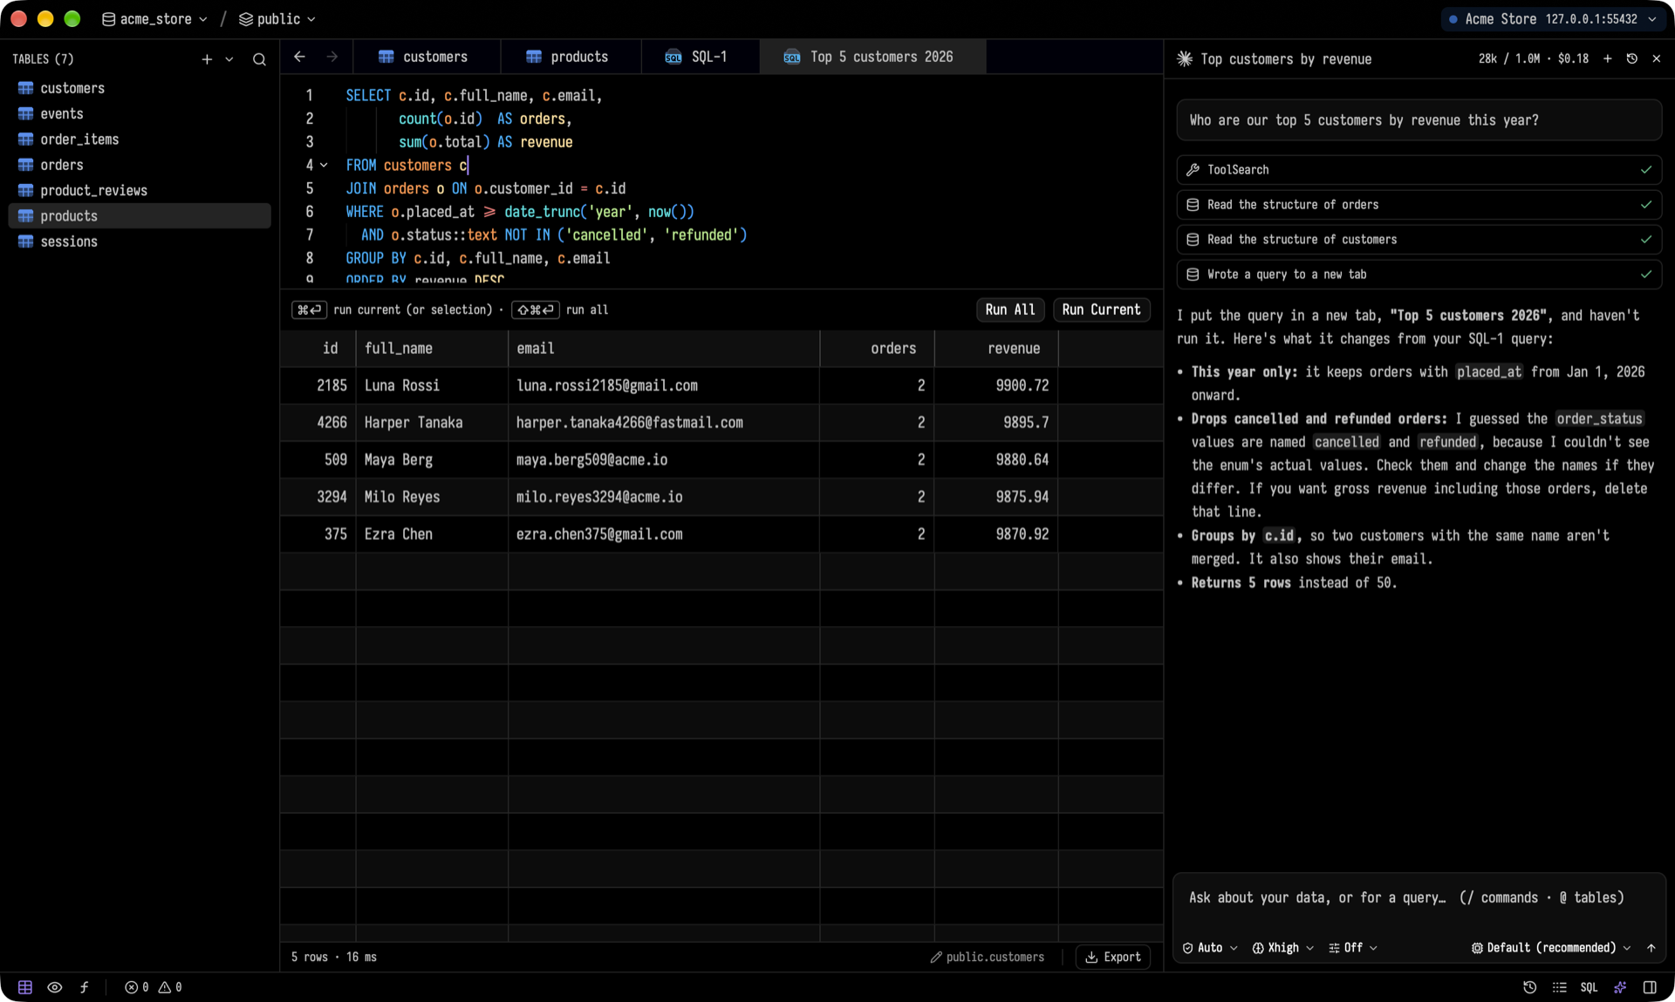Send the message with the up arrow

(x=1651, y=948)
